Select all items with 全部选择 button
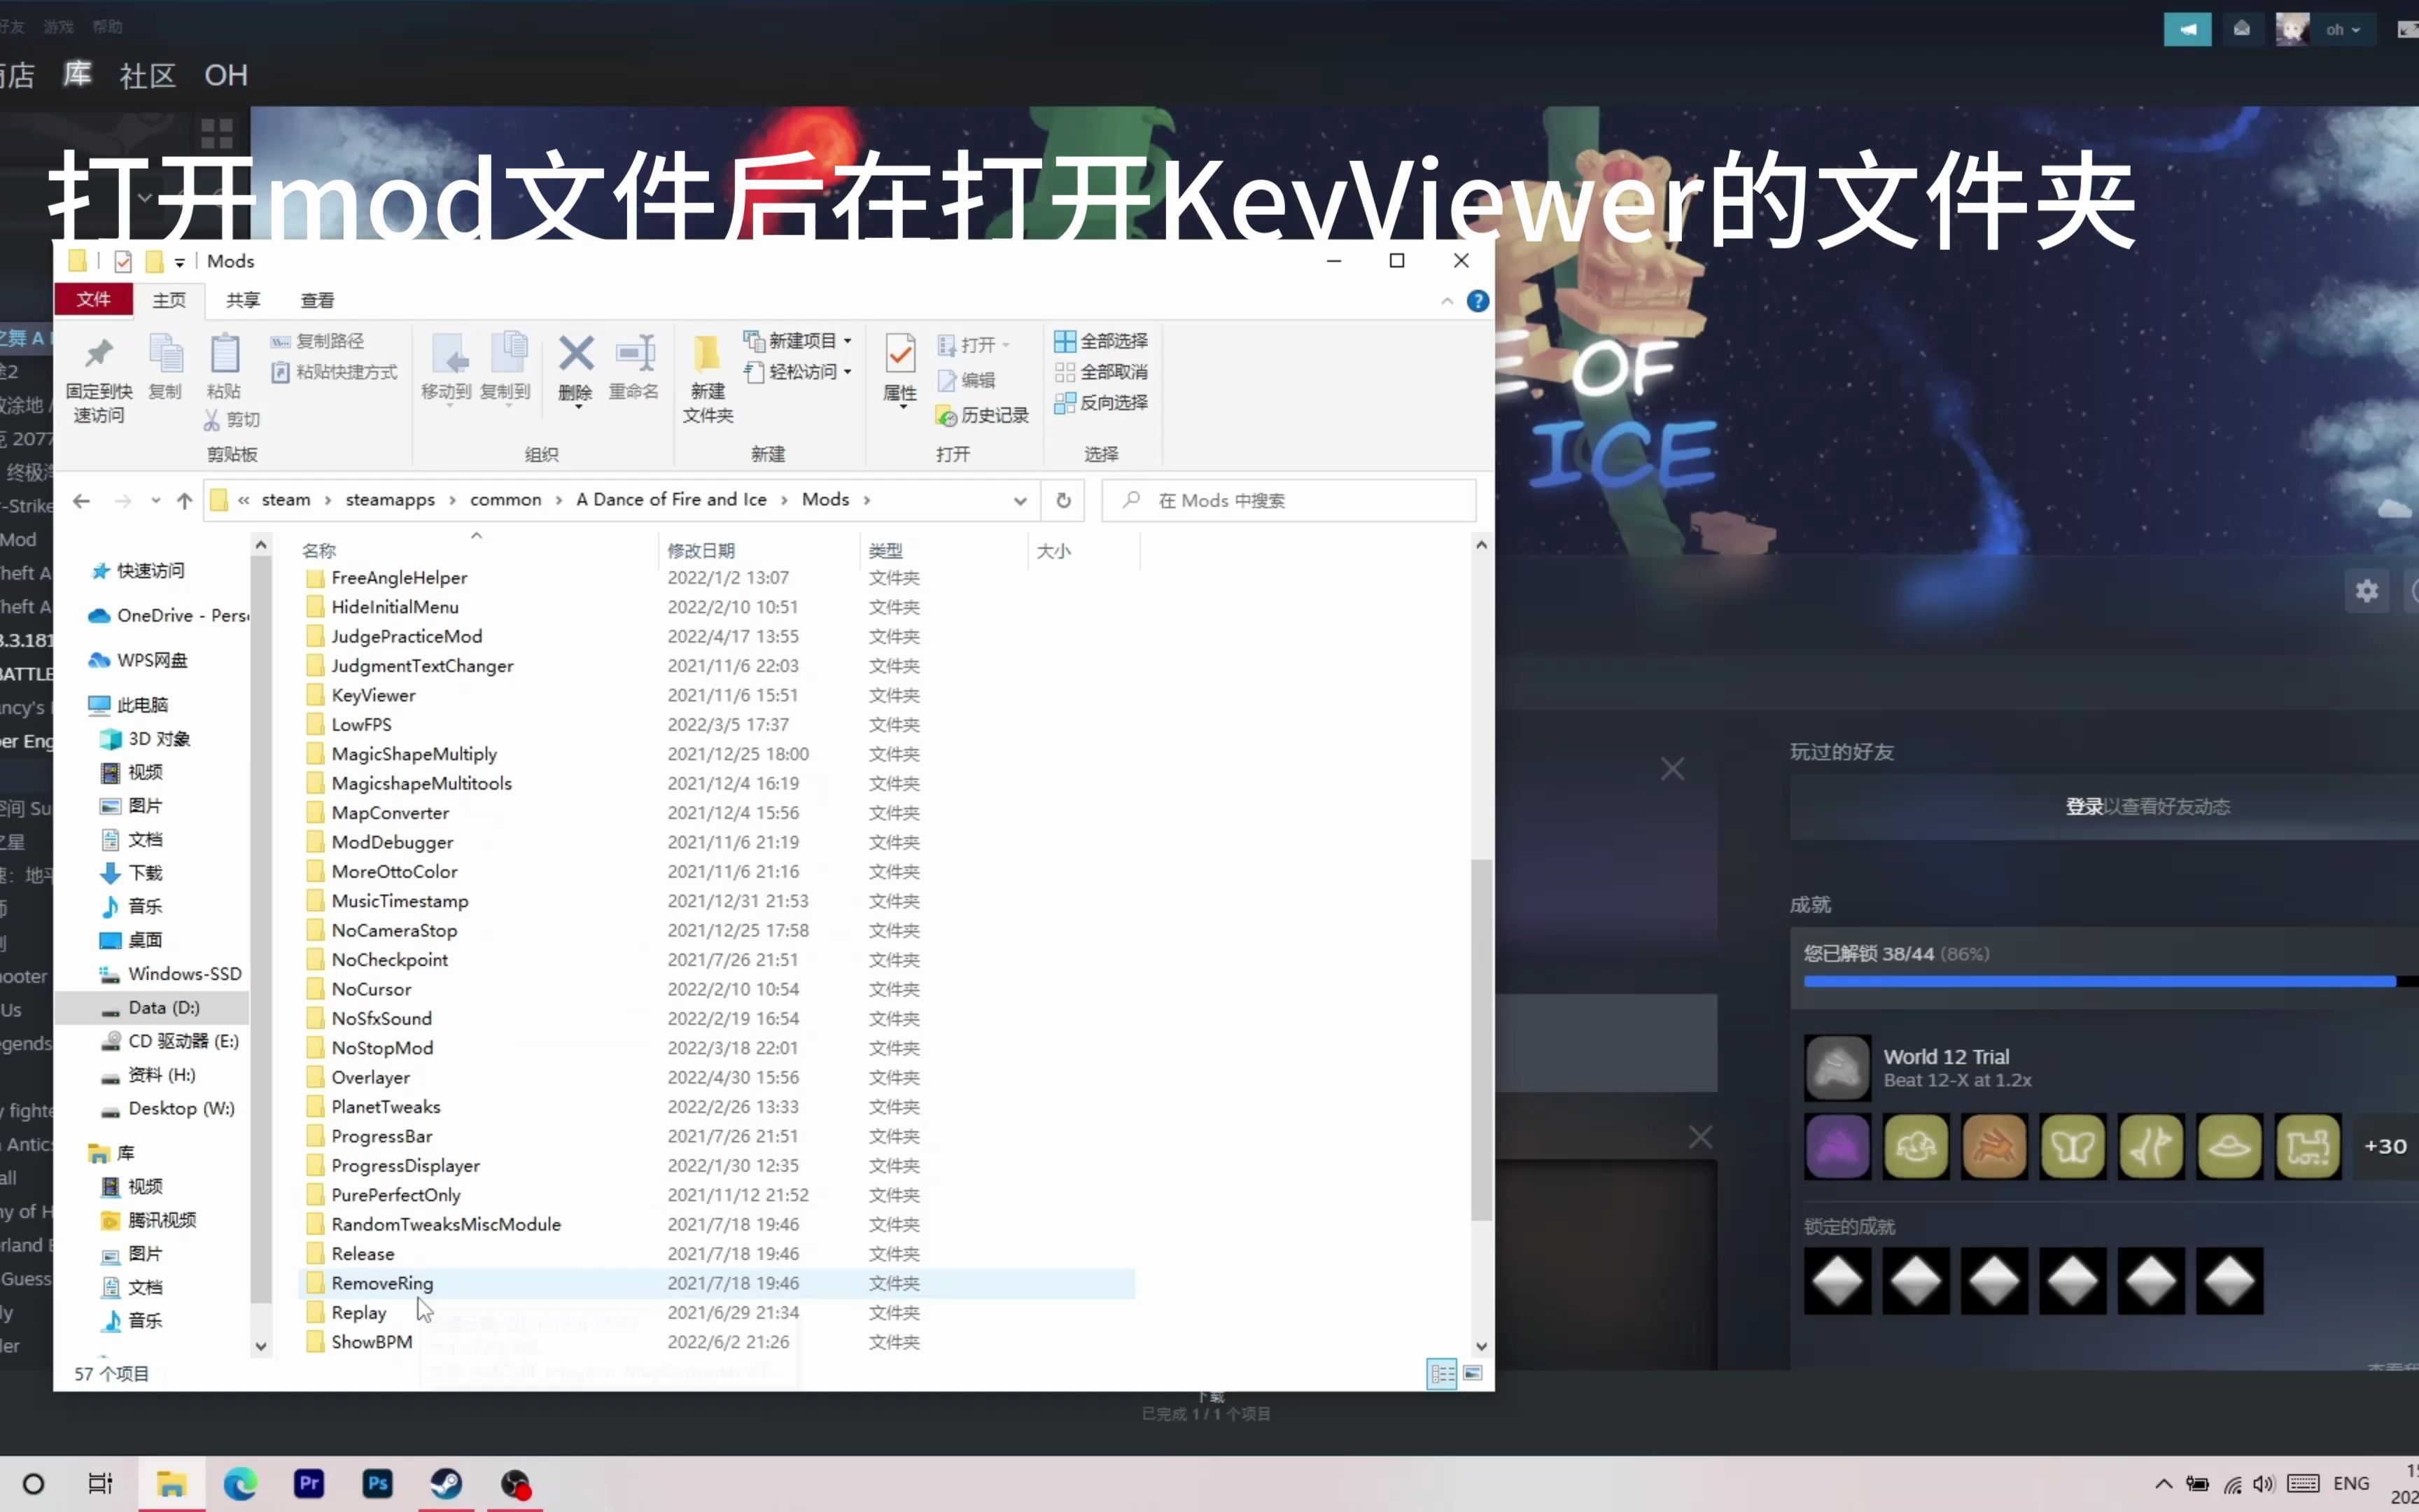This screenshot has width=2419, height=1512. tap(1102, 341)
